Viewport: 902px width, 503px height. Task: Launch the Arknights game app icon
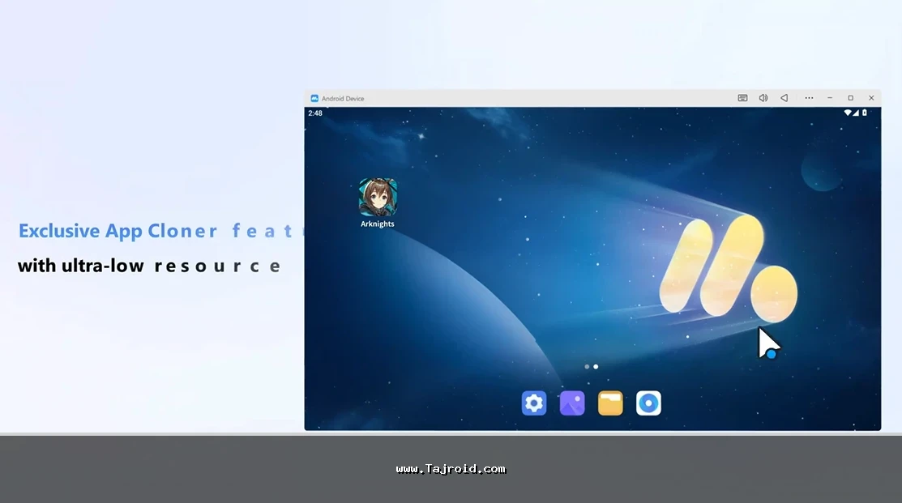point(378,198)
